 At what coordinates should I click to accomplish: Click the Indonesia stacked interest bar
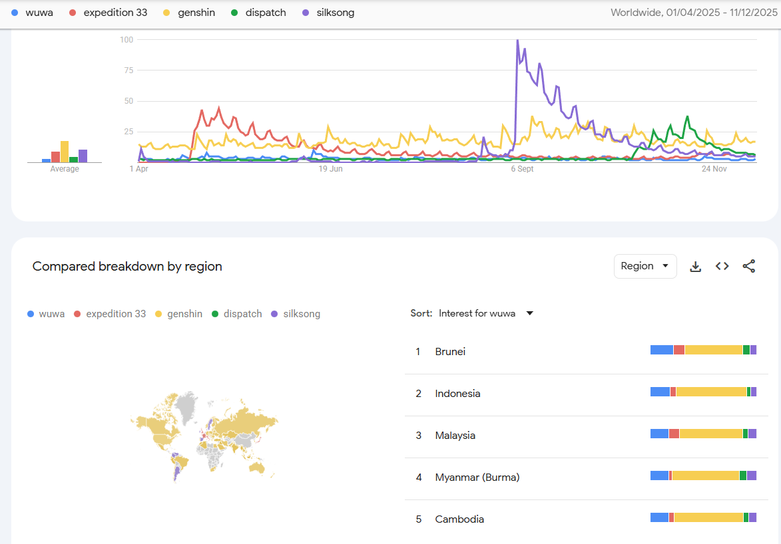(703, 392)
